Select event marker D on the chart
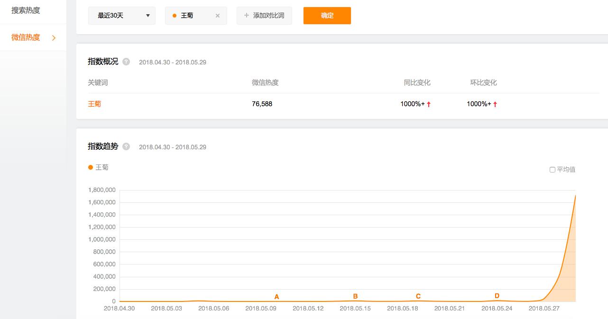Screen dimensions: 608x319 pyautogui.click(x=497, y=296)
